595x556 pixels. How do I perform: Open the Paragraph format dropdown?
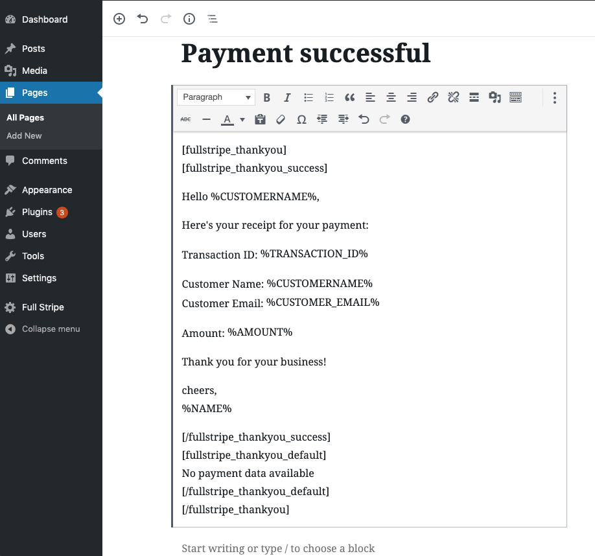click(216, 97)
